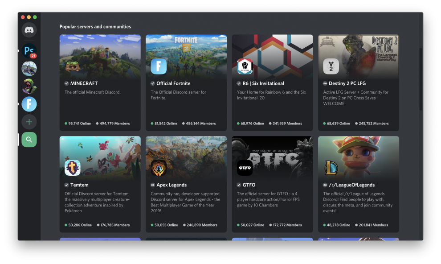Open the blue F server in sidebar
Viewport: 441px width, 264px height.
29,104
